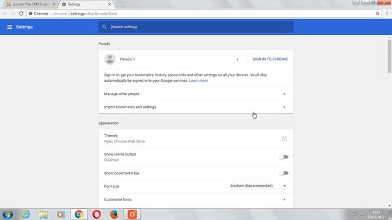
Task: Click the search magnifier icon
Action: pyautogui.click(x=105, y=27)
